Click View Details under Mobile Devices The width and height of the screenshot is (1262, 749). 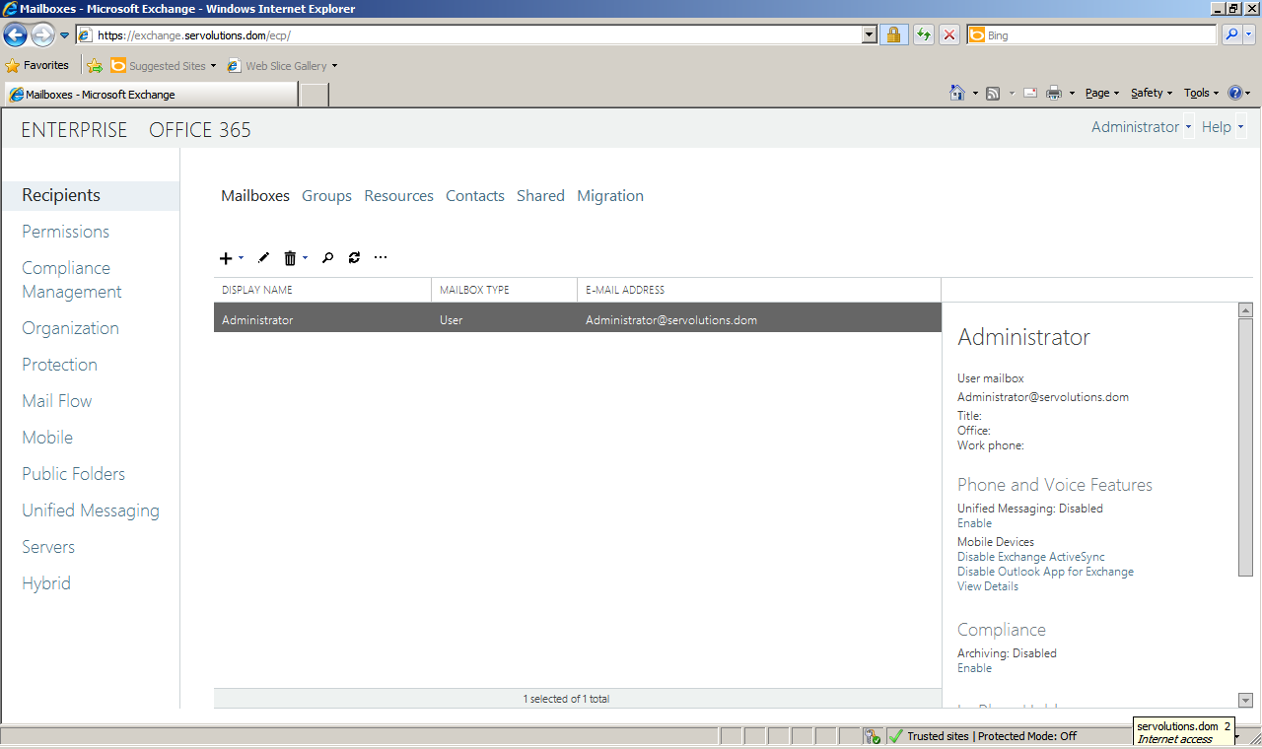click(988, 586)
